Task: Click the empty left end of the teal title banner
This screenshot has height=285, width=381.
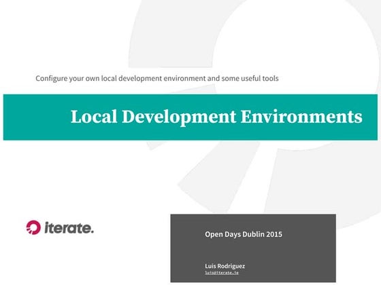Action: [37, 117]
